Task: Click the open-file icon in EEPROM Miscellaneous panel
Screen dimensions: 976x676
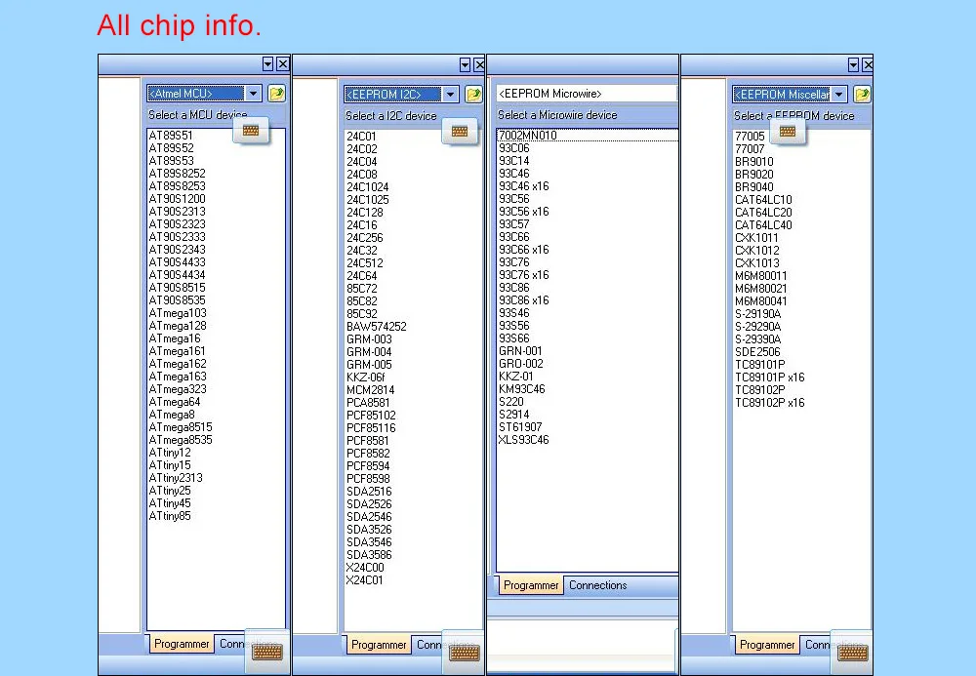Action: [862, 94]
